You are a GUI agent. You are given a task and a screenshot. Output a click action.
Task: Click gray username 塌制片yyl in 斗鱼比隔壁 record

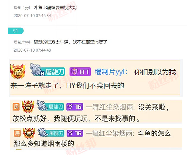pyautogui.click(x=23, y=8)
